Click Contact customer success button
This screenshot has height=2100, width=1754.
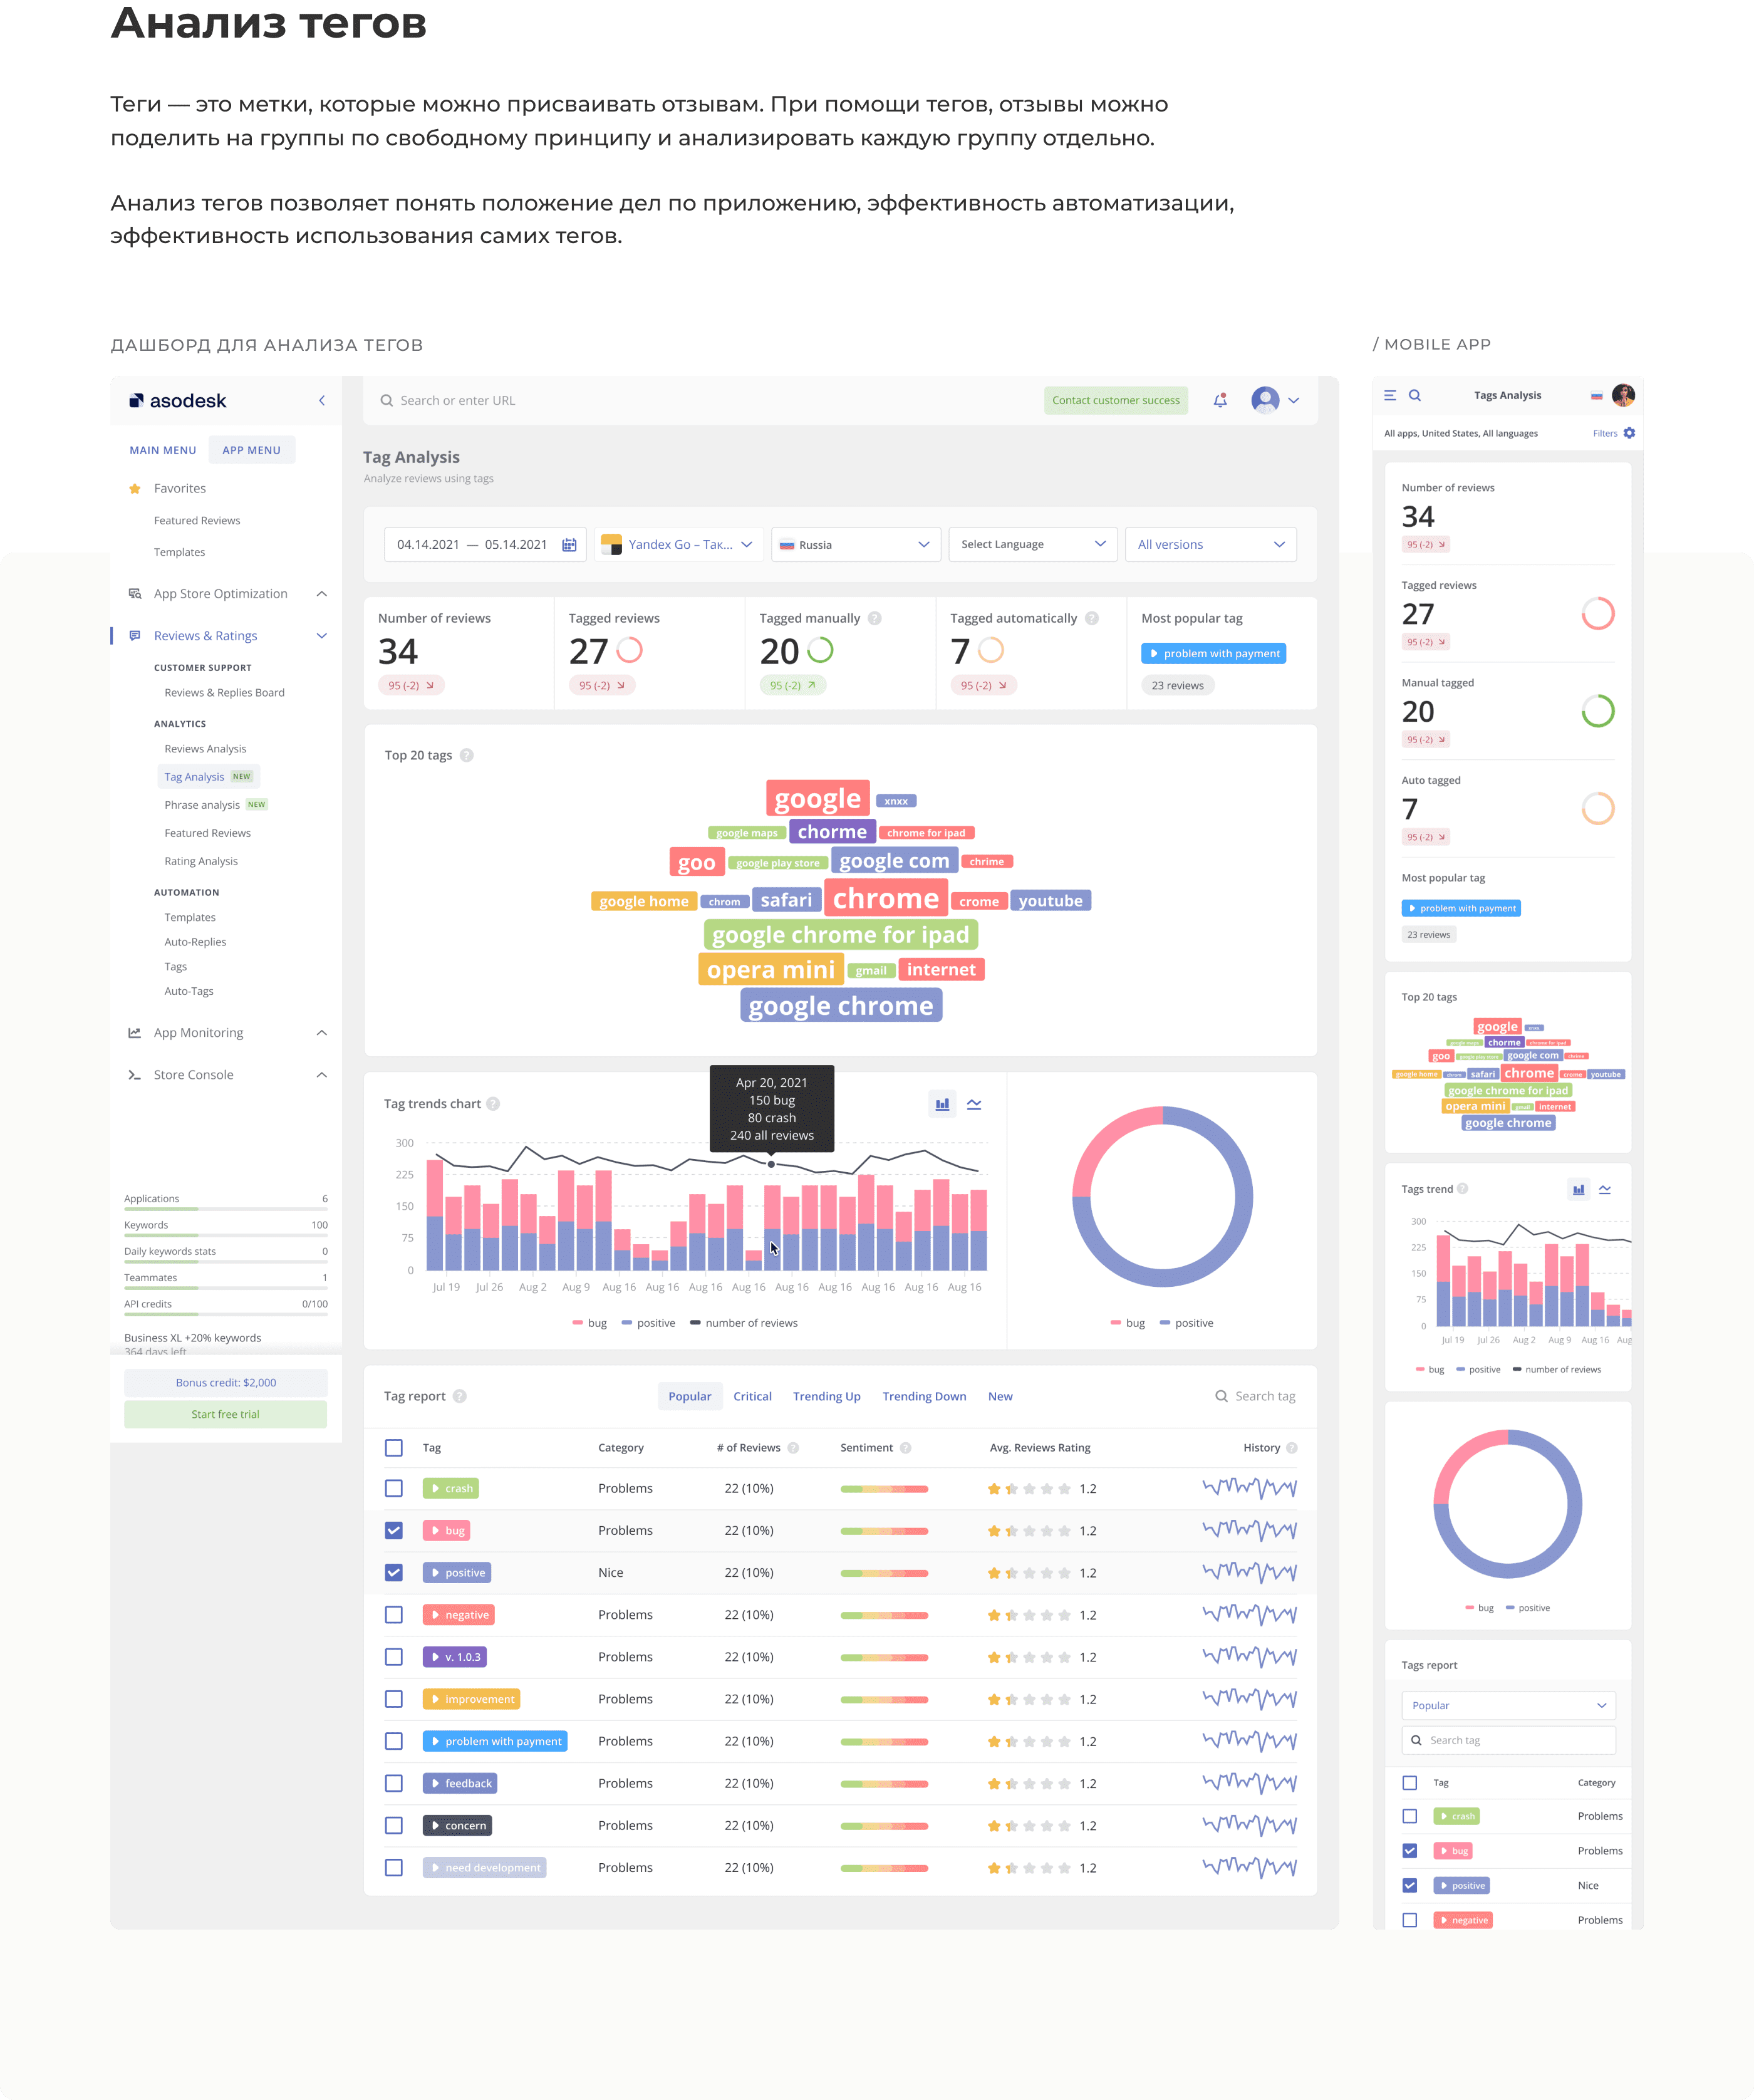1115,400
